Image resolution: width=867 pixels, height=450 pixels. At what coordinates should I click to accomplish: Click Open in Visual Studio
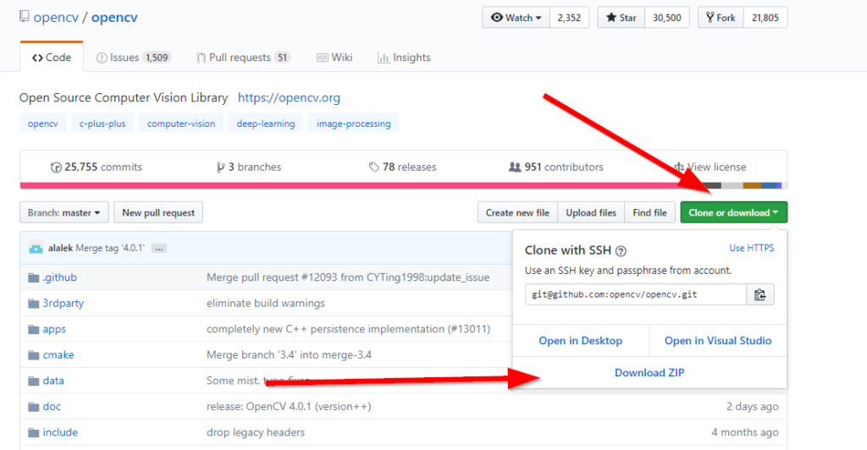click(718, 341)
